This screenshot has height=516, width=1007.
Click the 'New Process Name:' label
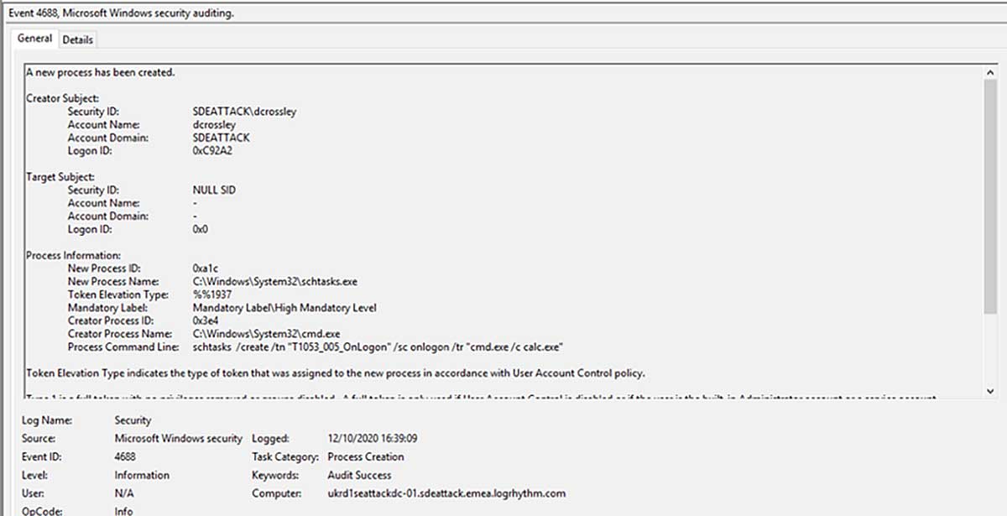coord(113,282)
